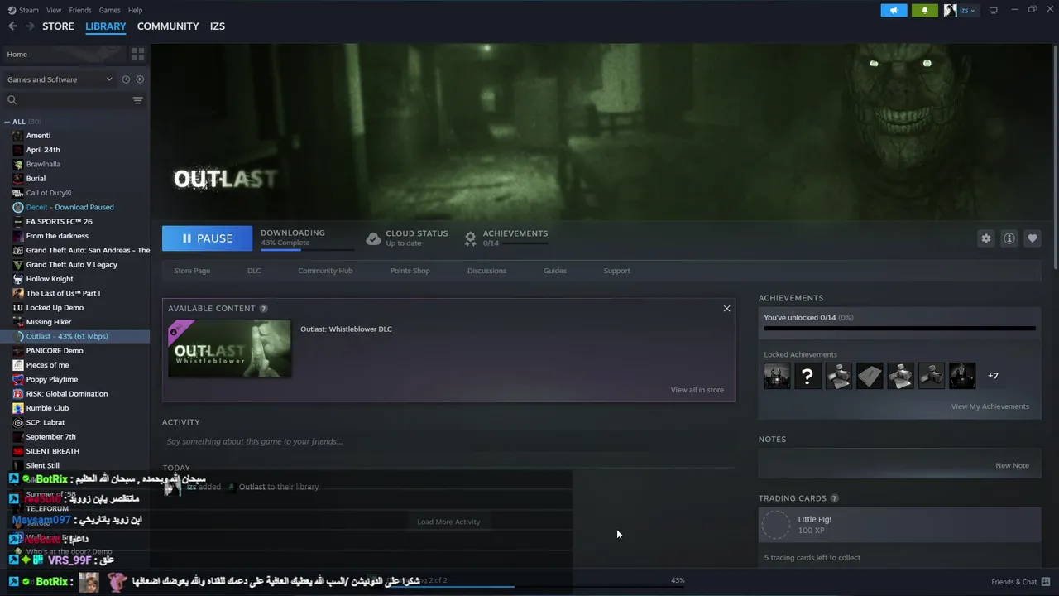The height and width of the screenshot is (596, 1059).
Task: Click the download progress bar under DOWNLOADING
Action: tap(307, 249)
